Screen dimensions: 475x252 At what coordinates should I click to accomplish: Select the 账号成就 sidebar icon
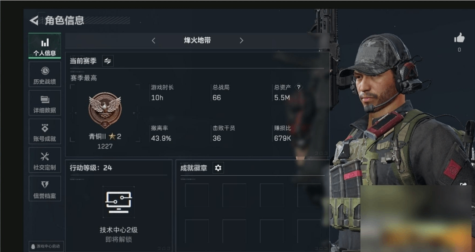(45, 131)
